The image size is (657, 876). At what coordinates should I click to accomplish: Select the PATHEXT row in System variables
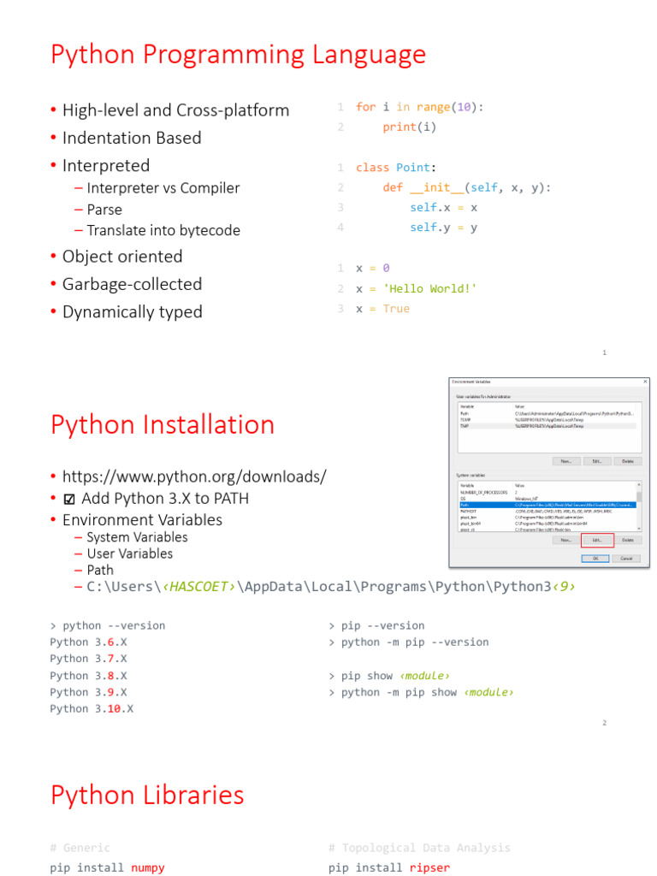tap(548, 512)
